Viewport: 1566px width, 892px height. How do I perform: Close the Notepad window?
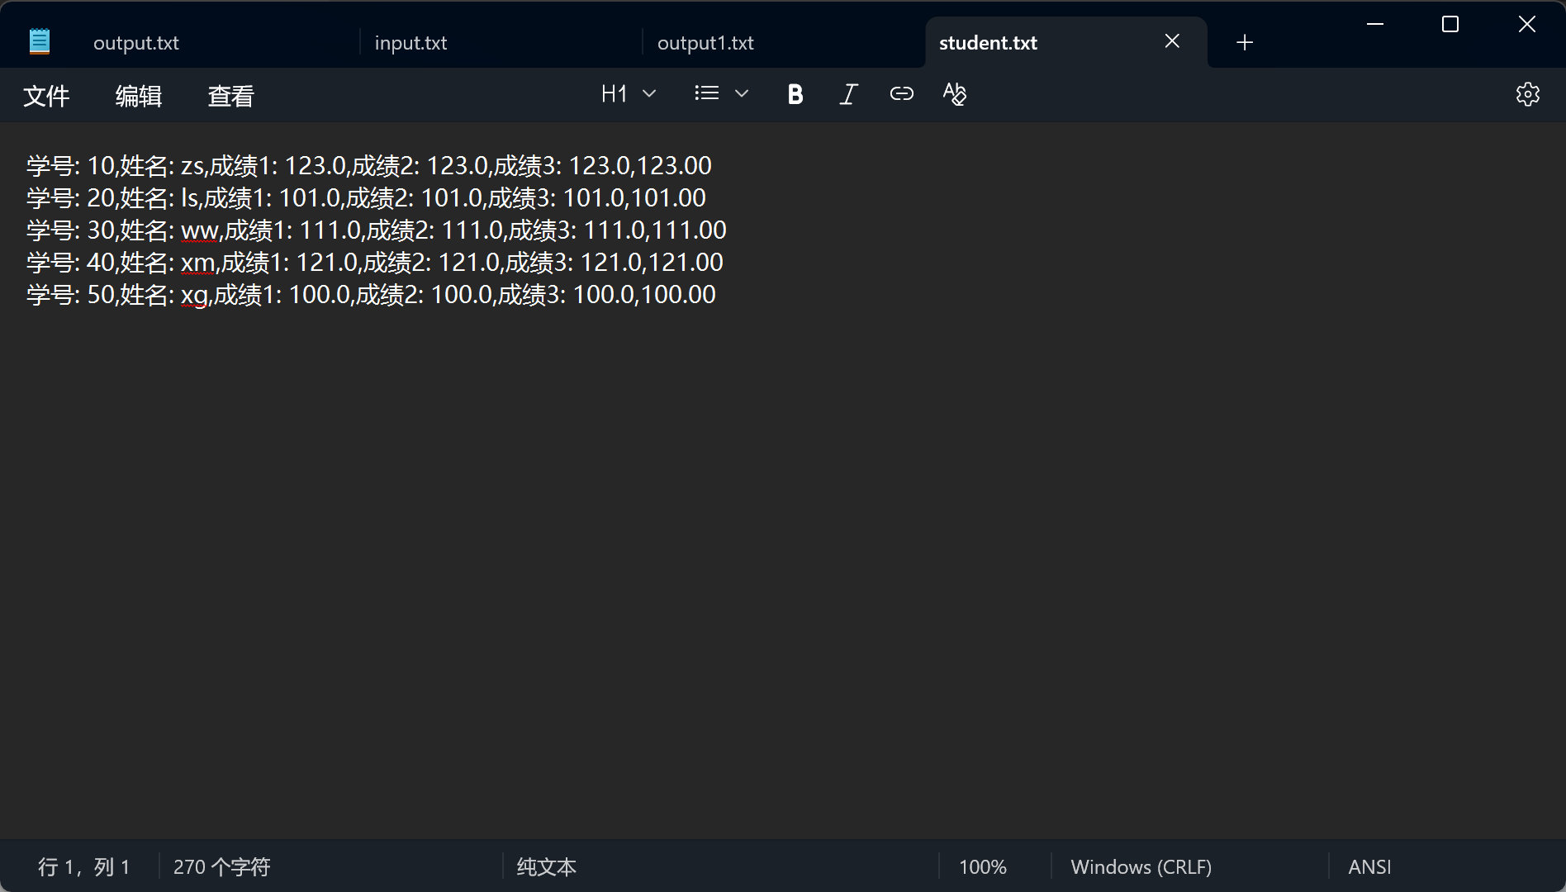click(1527, 24)
